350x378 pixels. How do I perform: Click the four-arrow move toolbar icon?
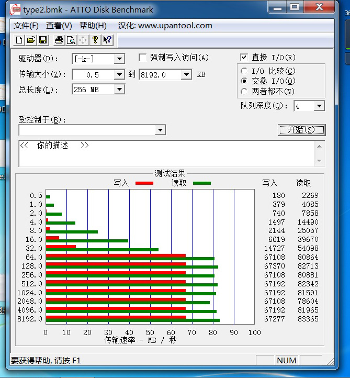[x=83, y=40]
